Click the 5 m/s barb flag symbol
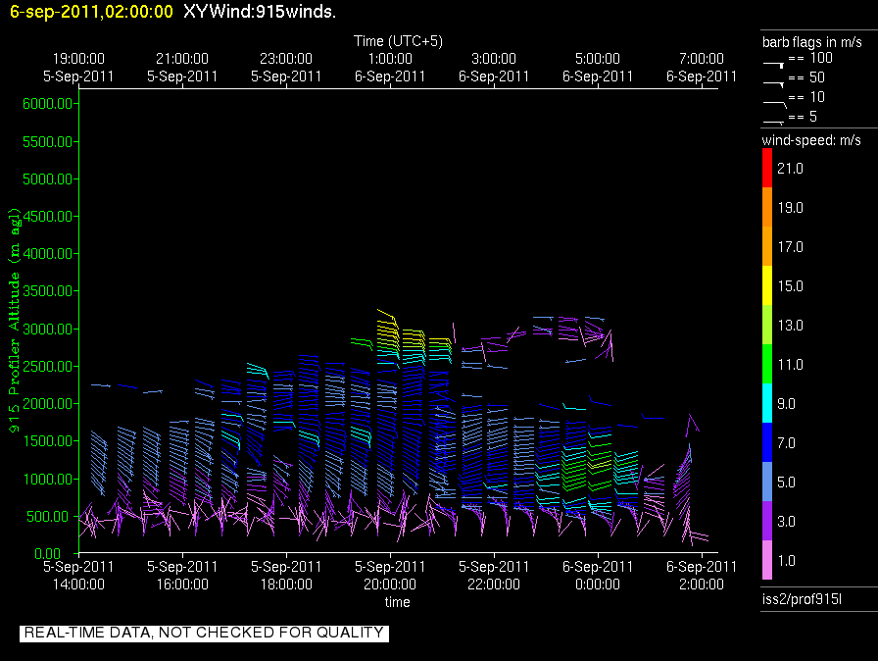Image resolution: width=878 pixels, height=661 pixels. click(x=773, y=122)
